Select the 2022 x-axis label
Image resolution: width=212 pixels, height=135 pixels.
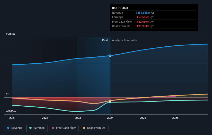pos(45,118)
